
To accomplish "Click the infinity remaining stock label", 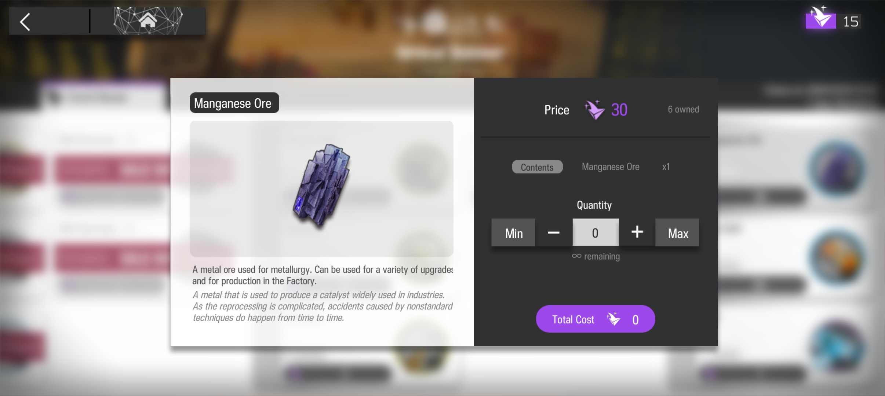I will pos(596,256).
